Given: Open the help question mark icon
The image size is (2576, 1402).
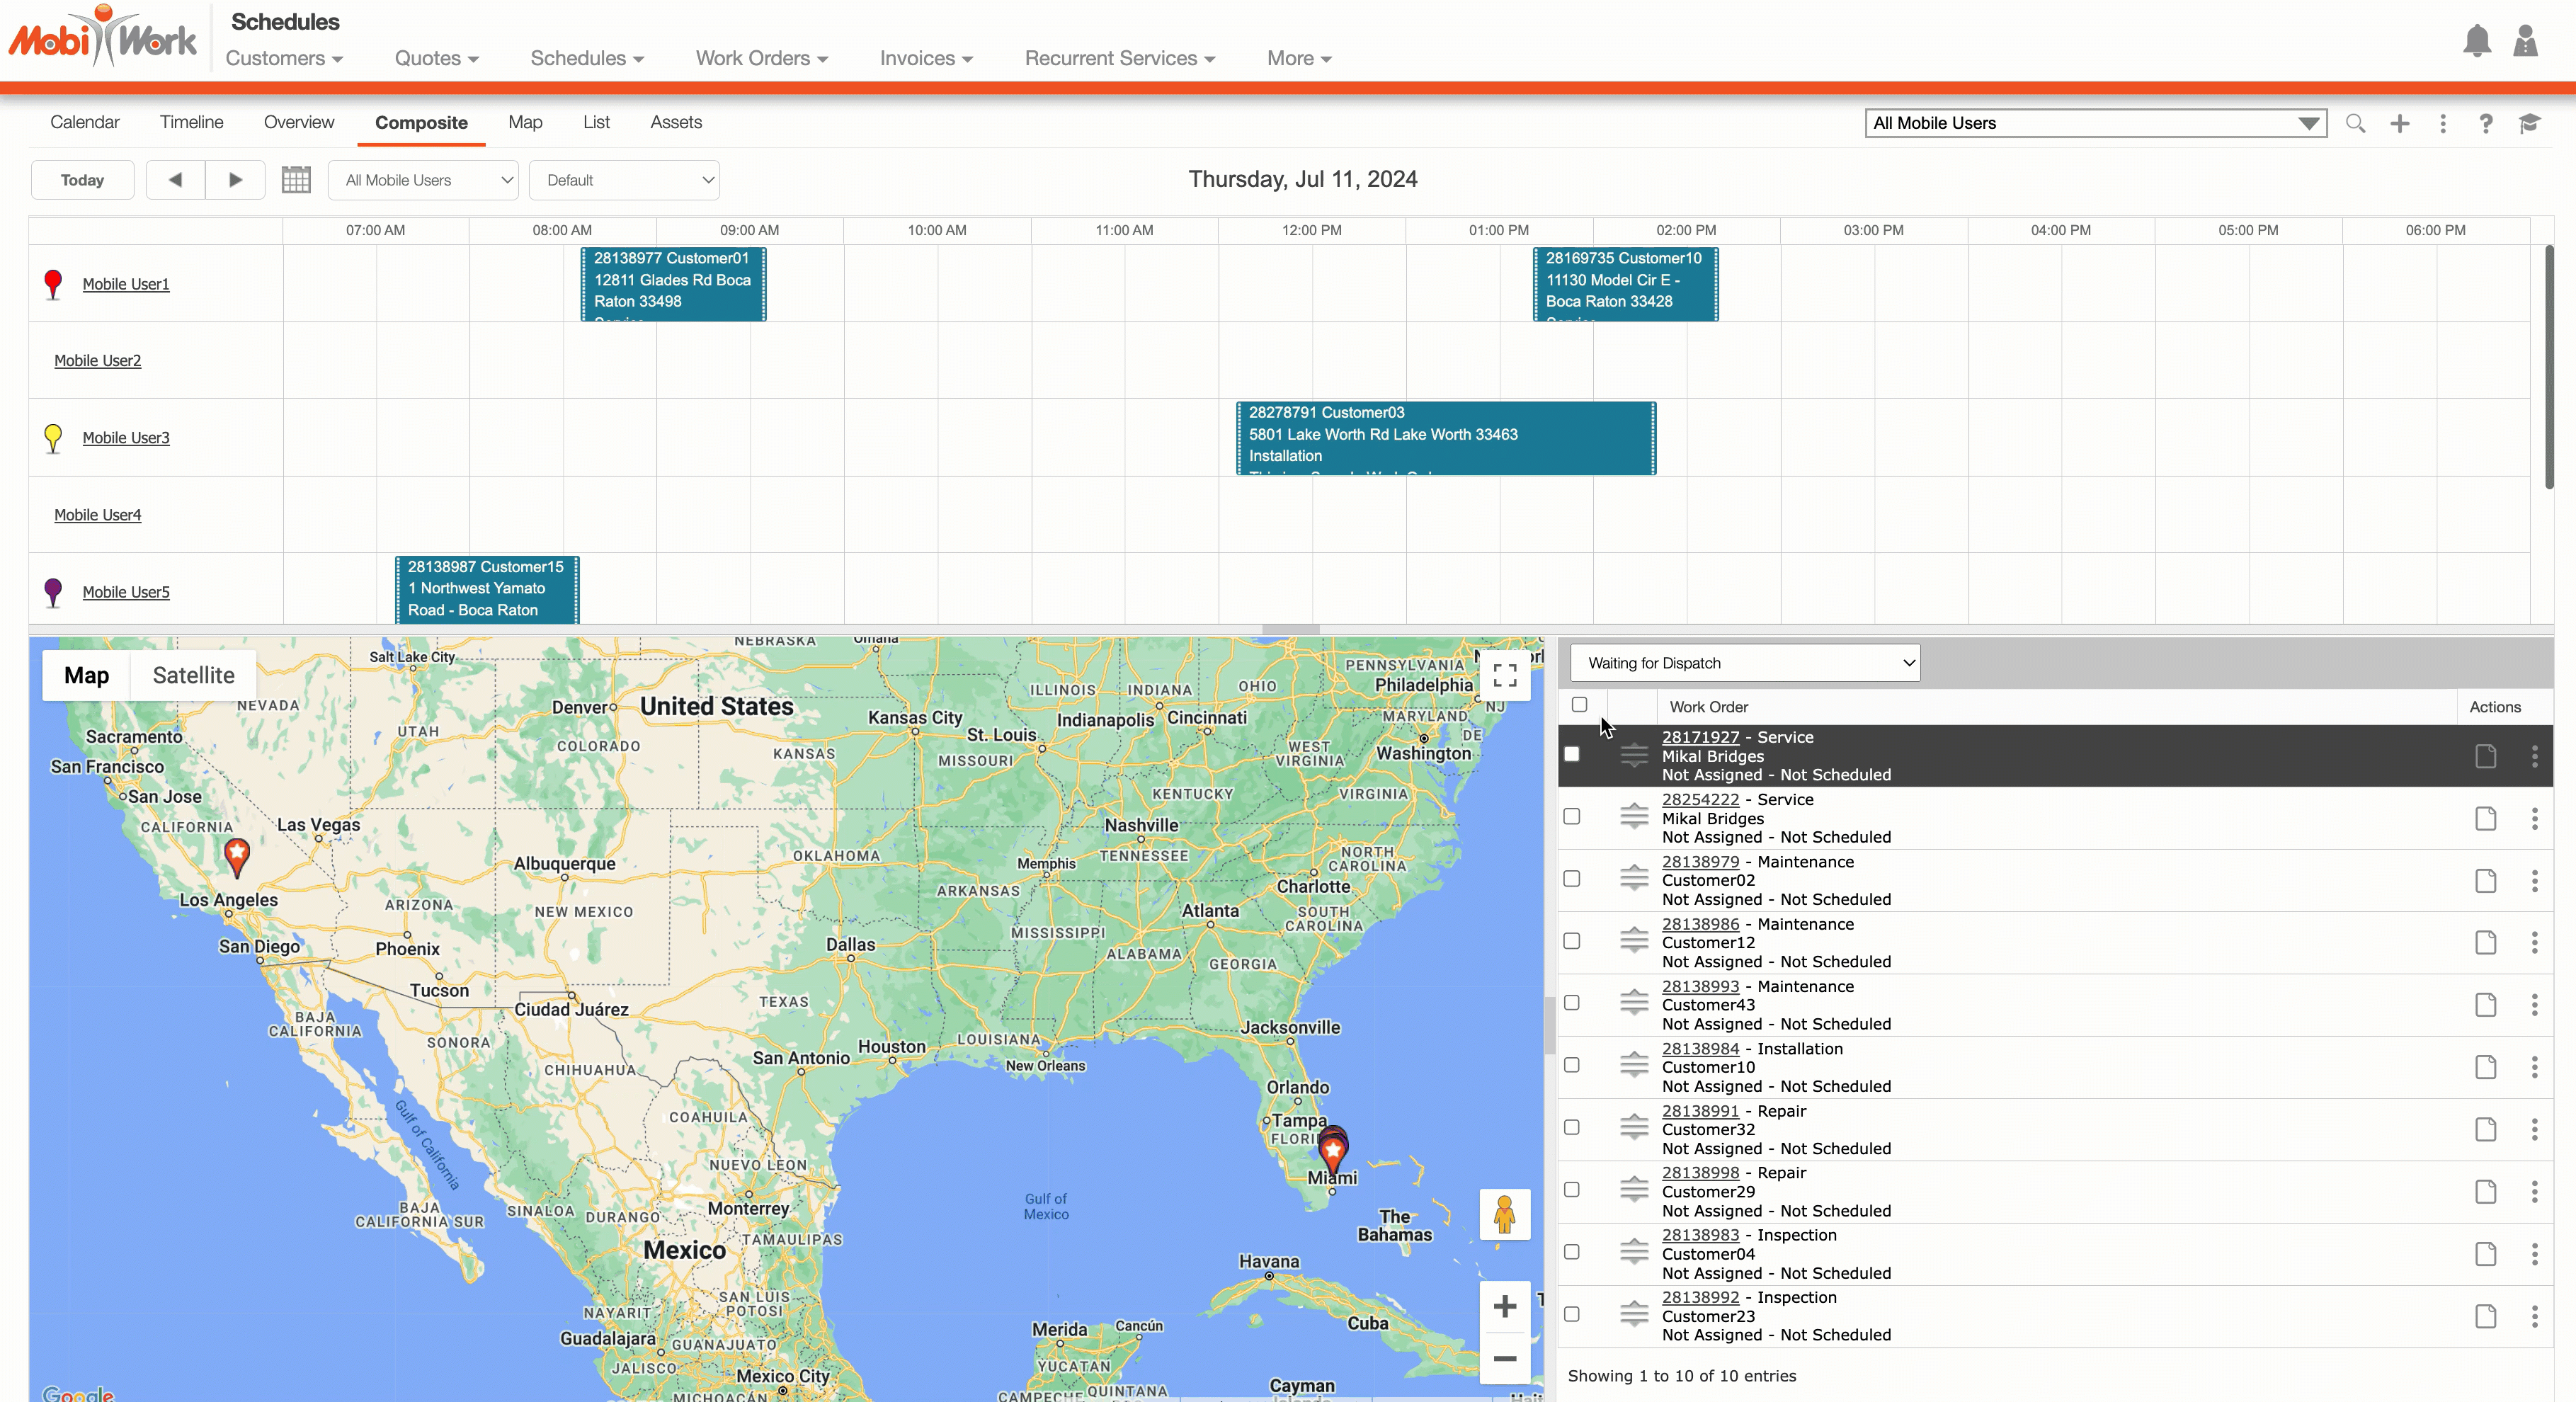Looking at the screenshot, I should coord(2485,123).
